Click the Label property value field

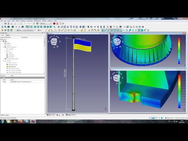pos(27,80)
